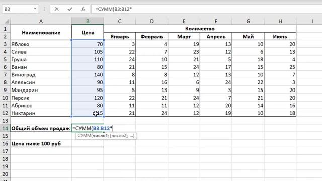
Task: Click Виноград January cell showing 8
Action: (x=120, y=75)
